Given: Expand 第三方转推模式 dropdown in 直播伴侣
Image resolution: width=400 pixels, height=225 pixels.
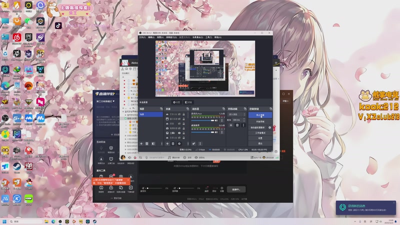Looking at the screenshot, I should [105, 101].
